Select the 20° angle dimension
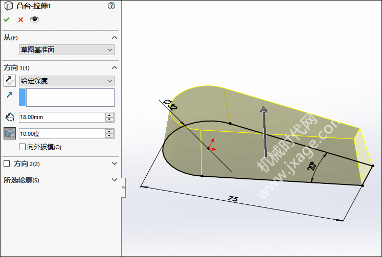The height and width of the screenshot is (257, 382). coord(312,166)
